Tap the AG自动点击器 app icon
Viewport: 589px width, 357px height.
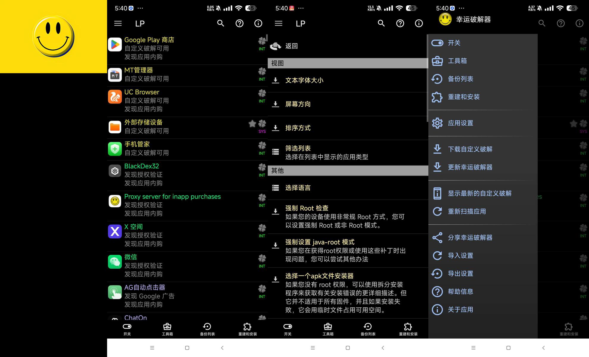coord(115,292)
